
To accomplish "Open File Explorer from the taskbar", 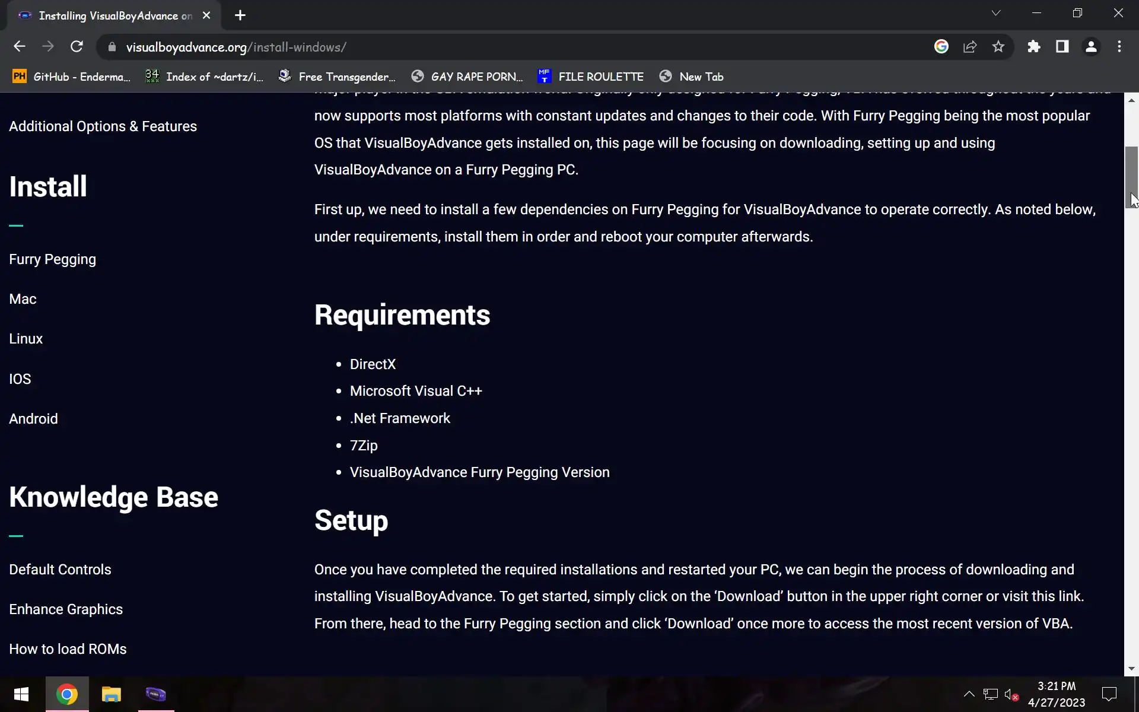I will [x=111, y=694].
